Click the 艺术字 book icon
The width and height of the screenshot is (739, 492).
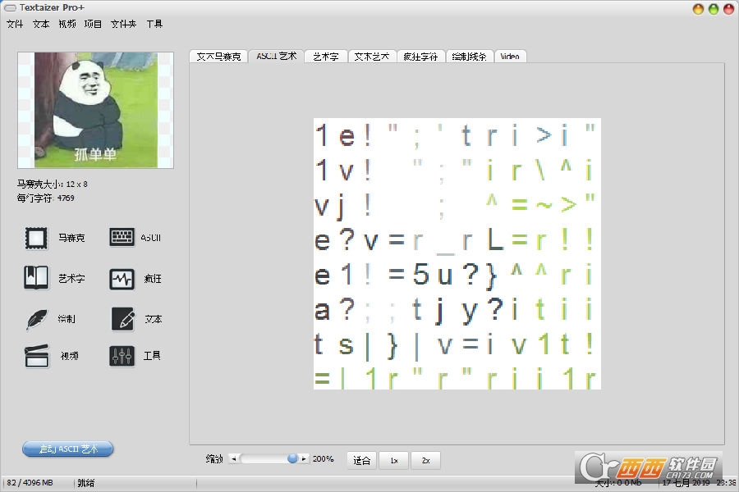(36, 277)
